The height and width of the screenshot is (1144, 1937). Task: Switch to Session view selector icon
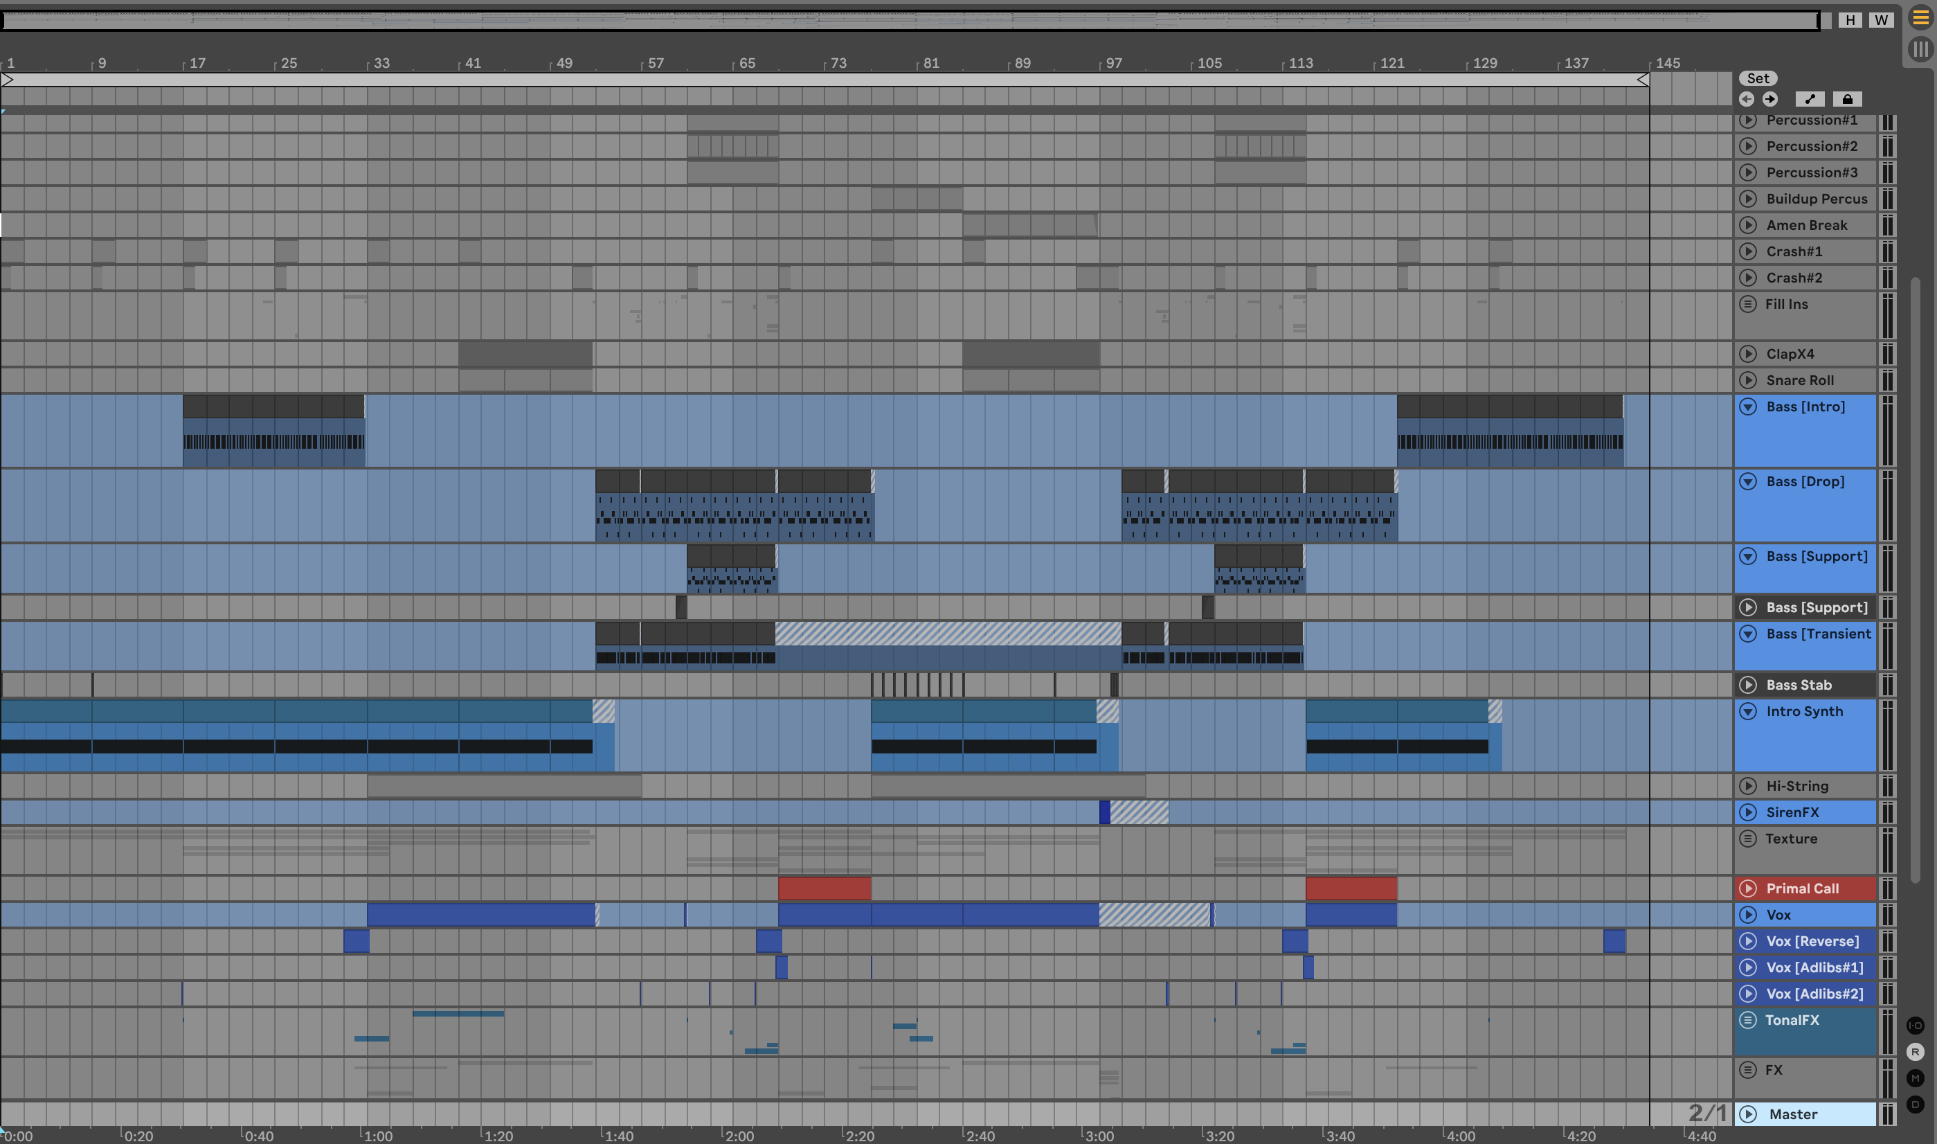point(1920,49)
